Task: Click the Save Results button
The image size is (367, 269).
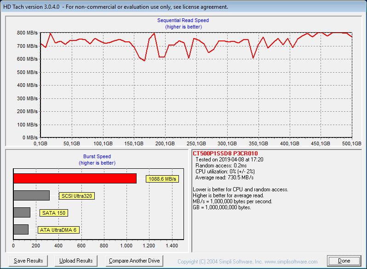Action: (29, 261)
